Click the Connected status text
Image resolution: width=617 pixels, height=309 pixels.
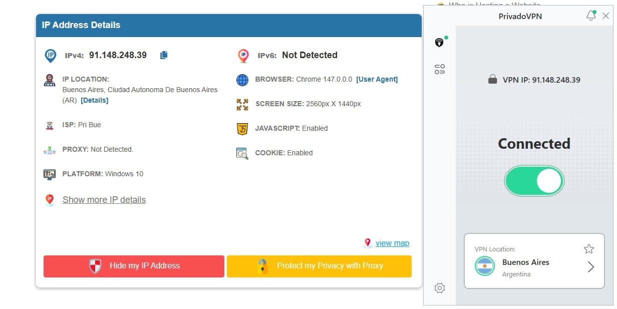pos(534,144)
